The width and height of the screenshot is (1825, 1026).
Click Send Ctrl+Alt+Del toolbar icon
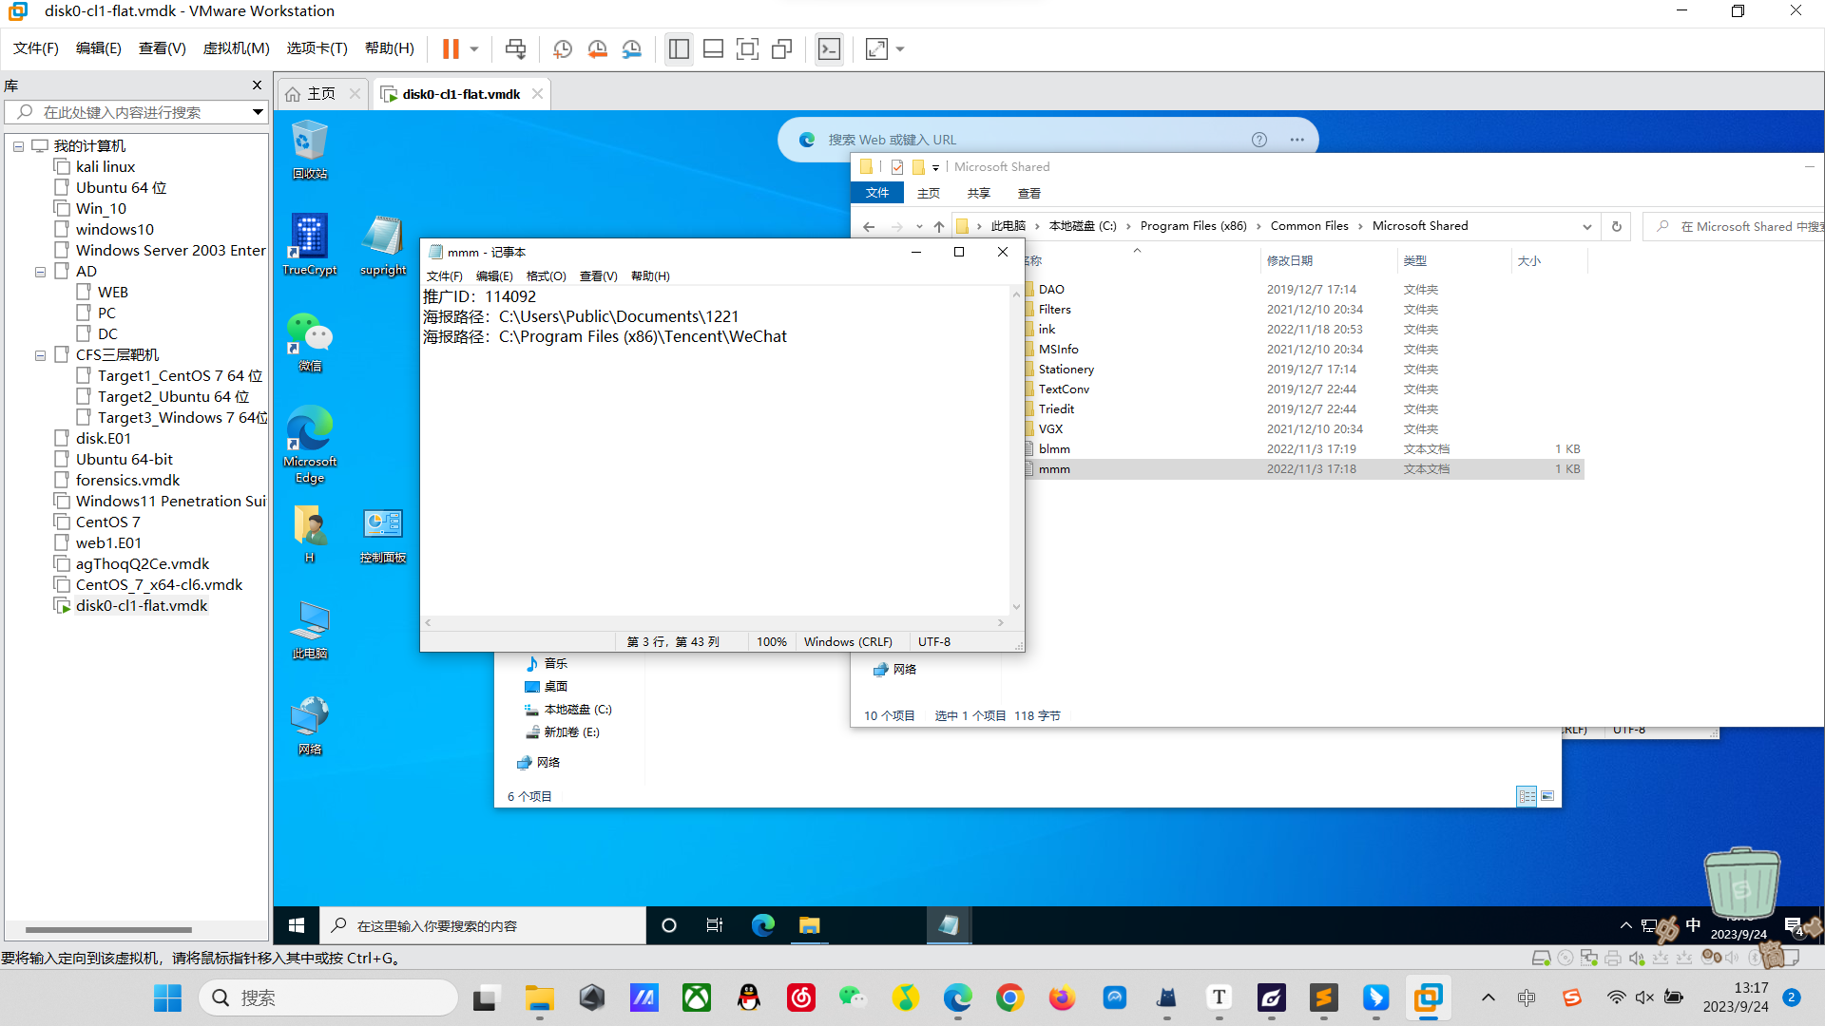coord(515,48)
